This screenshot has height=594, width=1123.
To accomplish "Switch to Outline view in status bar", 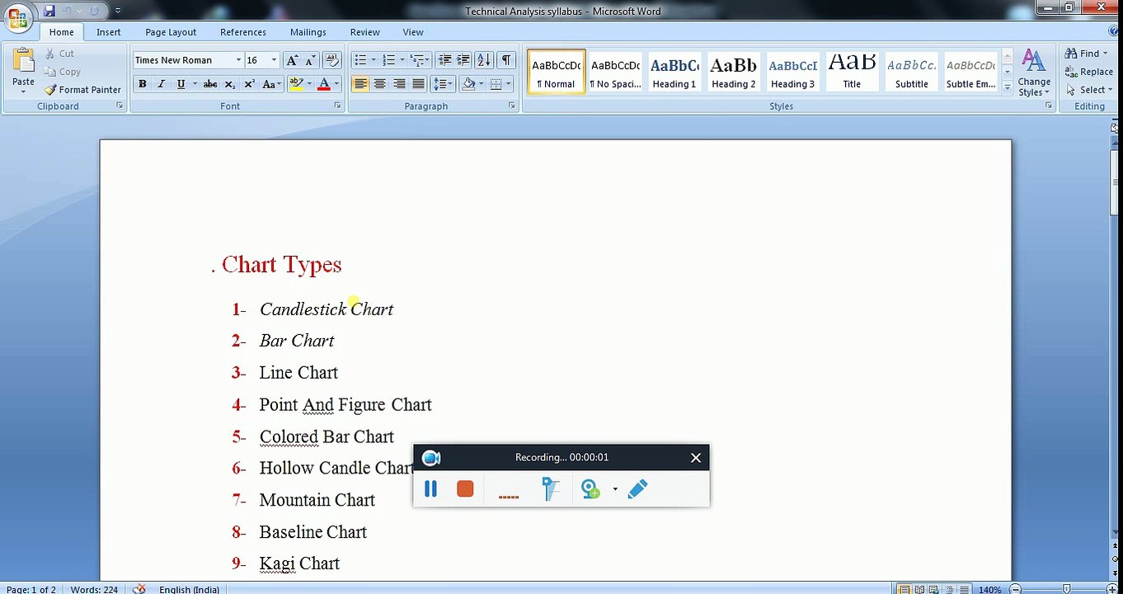I will point(947,589).
